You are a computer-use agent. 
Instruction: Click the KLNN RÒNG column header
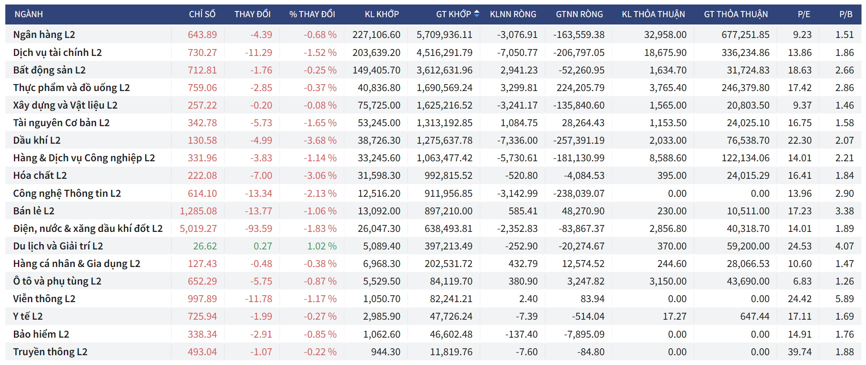click(513, 14)
